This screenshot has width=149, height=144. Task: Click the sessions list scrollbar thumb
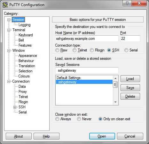pos(115,85)
